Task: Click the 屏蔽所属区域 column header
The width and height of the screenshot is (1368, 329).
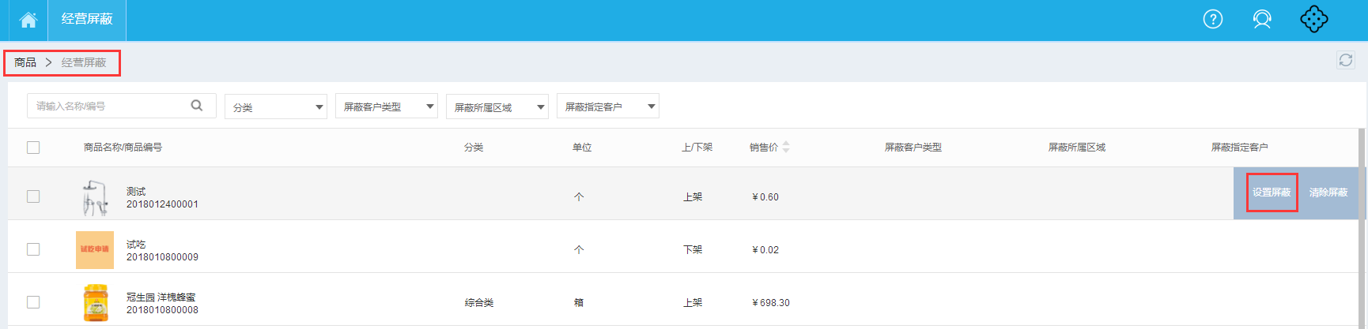Action: click(x=1076, y=148)
